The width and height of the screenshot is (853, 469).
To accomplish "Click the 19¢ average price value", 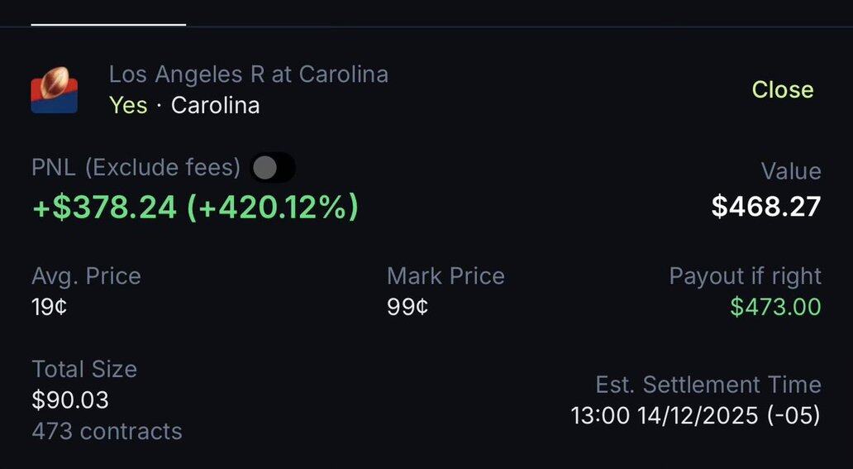I will [x=49, y=307].
